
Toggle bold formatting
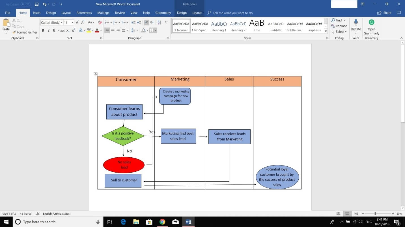coord(43,30)
